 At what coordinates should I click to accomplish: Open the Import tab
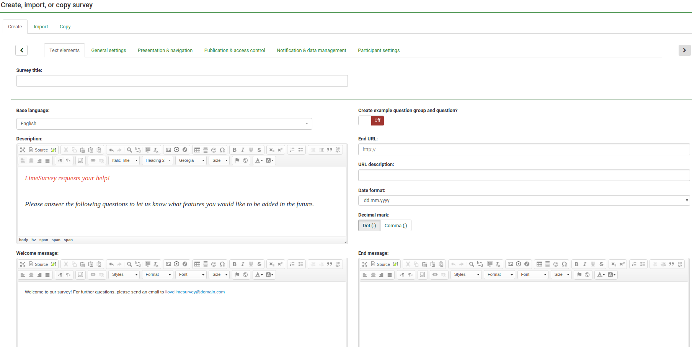[x=41, y=27]
